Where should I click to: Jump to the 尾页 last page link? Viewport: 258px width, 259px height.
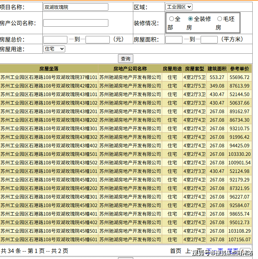click(x=233, y=251)
